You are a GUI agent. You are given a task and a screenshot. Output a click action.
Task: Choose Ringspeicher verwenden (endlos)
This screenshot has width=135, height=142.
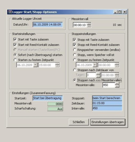(74, 50)
